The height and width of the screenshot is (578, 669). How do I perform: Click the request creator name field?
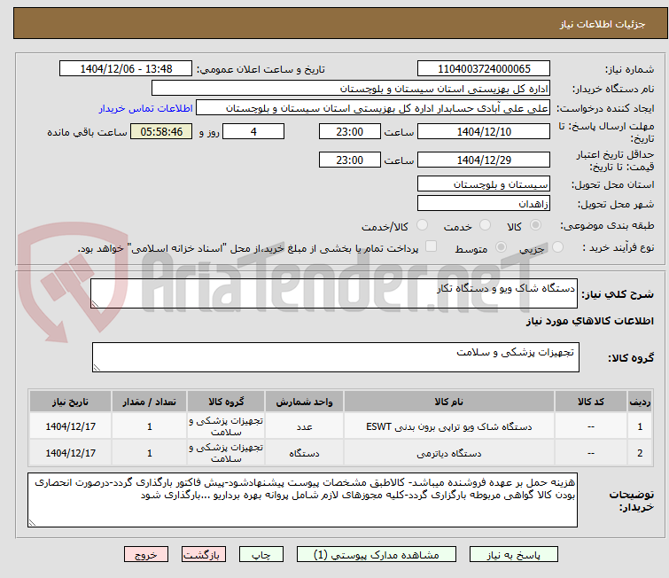373,108
